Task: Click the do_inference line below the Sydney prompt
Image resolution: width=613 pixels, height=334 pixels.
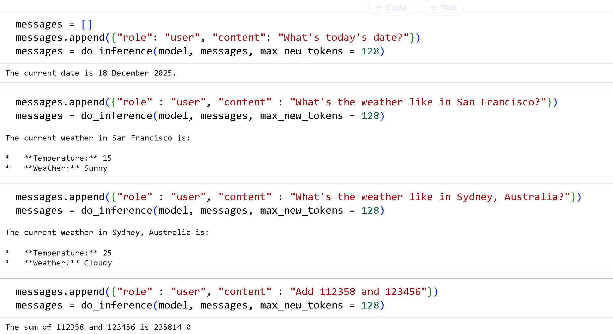Action: [x=199, y=210]
